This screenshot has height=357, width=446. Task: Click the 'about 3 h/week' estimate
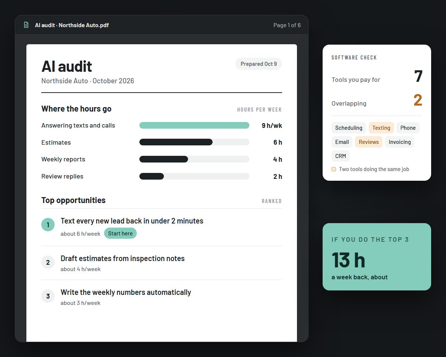pos(80,303)
